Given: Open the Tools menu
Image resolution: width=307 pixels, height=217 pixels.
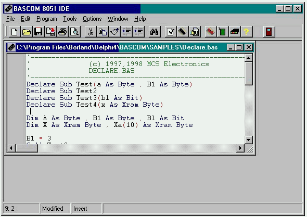Looking at the screenshot, I should click(x=70, y=19).
